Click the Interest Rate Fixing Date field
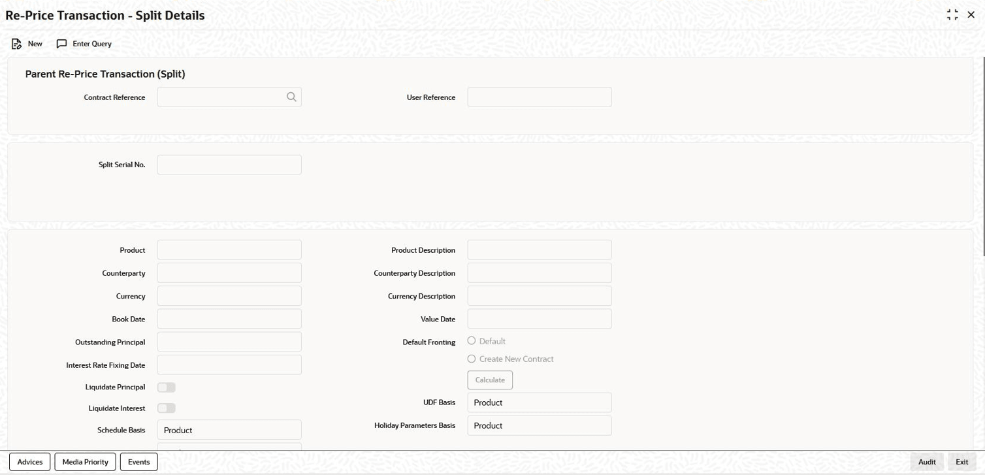 [x=229, y=365]
